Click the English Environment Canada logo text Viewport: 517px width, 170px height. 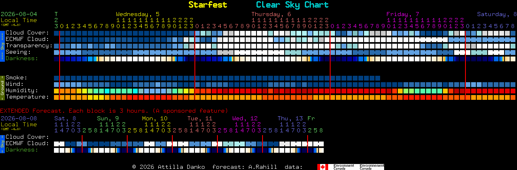(344, 167)
